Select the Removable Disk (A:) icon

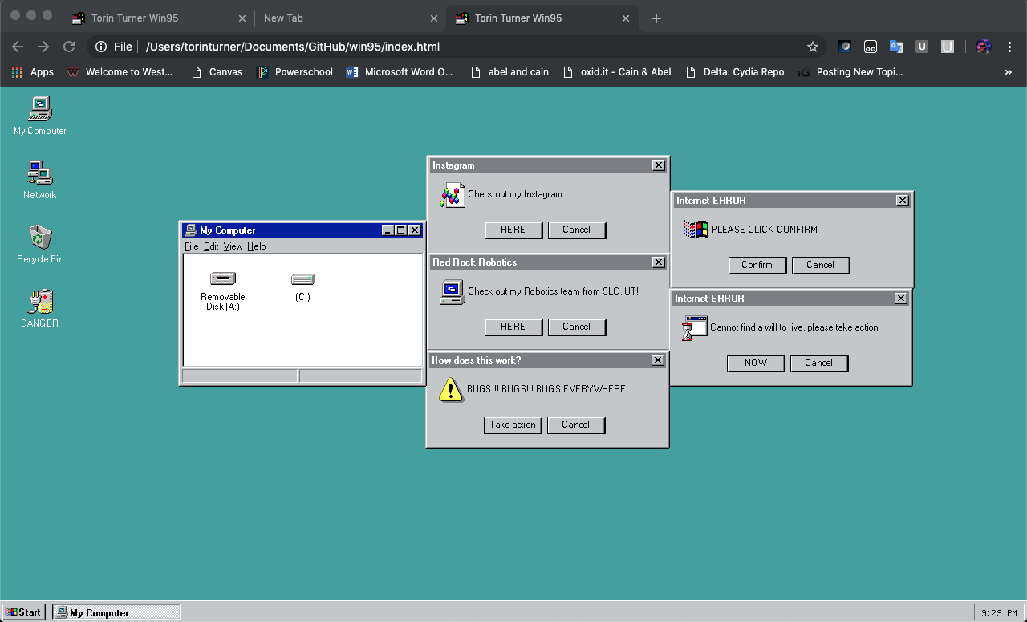pyautogui.click(x=222, y=278)
